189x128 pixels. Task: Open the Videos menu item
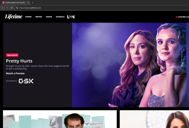pos(49,17)
